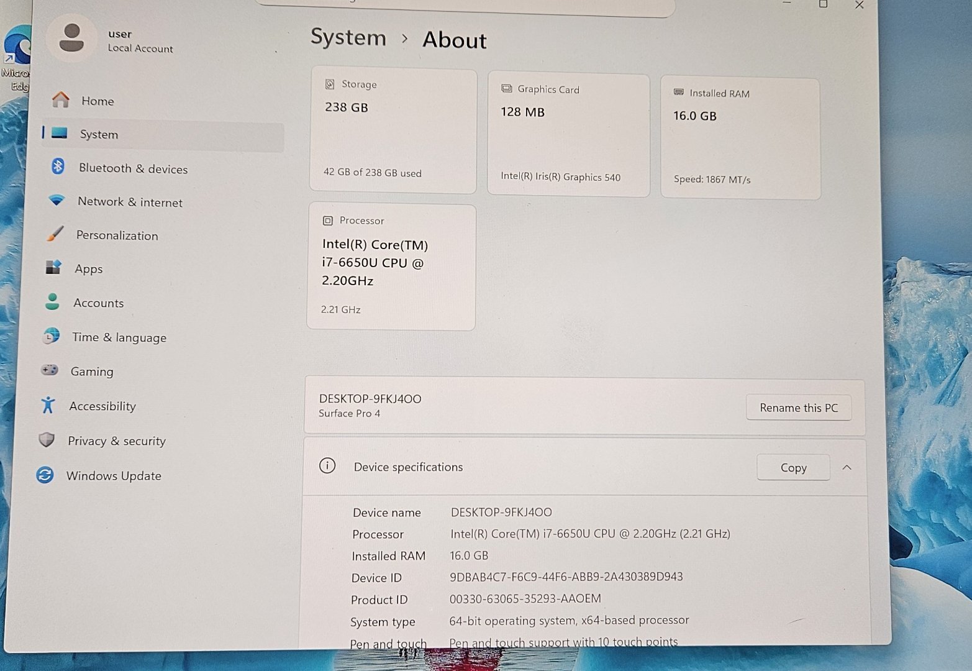972x671 pixels.
Task: Maximize the Settings window
Action: click(823, 4)
